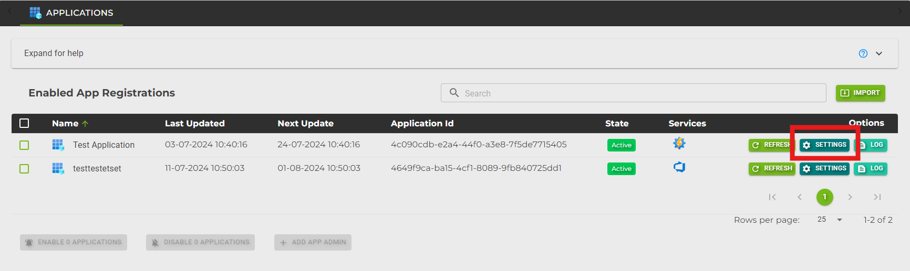
Task: Go to the previous page
Action: click(800, 197)
